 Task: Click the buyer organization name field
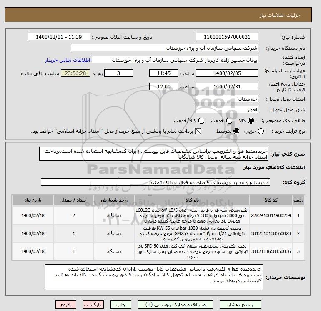coord(165,48)
